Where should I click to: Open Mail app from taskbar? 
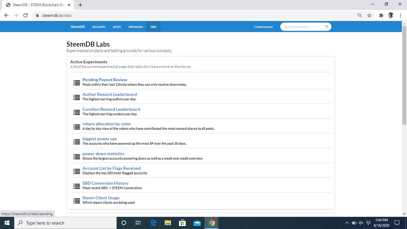pyautogui.click(x=197, y=223)
